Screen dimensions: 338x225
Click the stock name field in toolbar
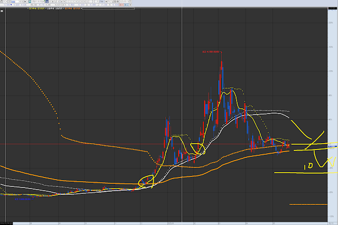coord(37,2)
